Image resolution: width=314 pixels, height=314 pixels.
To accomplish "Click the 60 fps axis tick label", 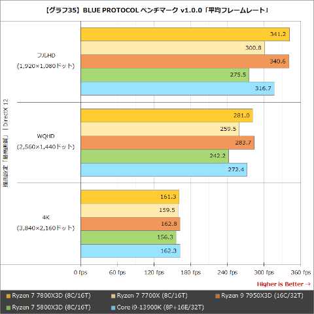I will (x=117, y=273).
